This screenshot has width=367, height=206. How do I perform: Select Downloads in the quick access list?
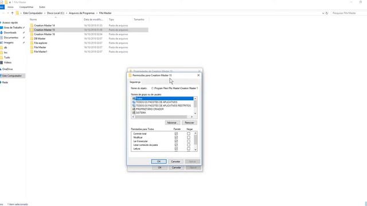pos(10,33)
